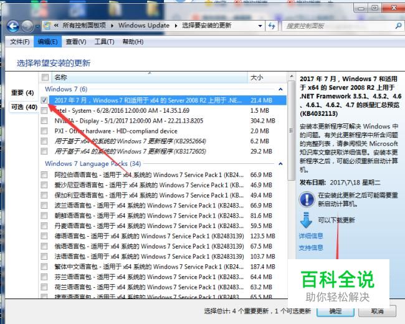This screenshot has height=324, width=405.
Task: Click 选择要安装的更新 in the breadcrumb
Action: (x=207, y=26)
